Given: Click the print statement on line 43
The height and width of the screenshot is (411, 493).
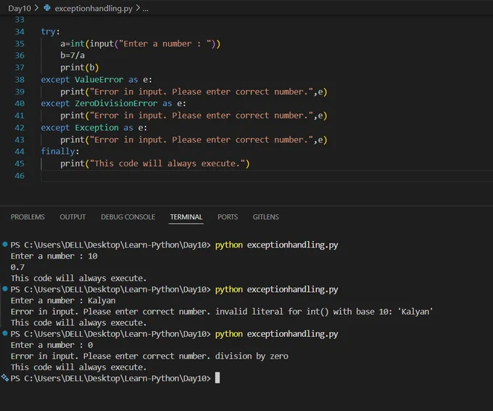Looking at the screenshot, I should click(x=194, y=140).
